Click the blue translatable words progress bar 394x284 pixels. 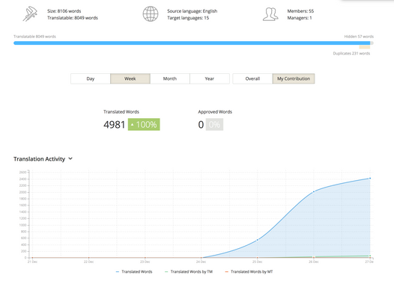click(192, 43)
